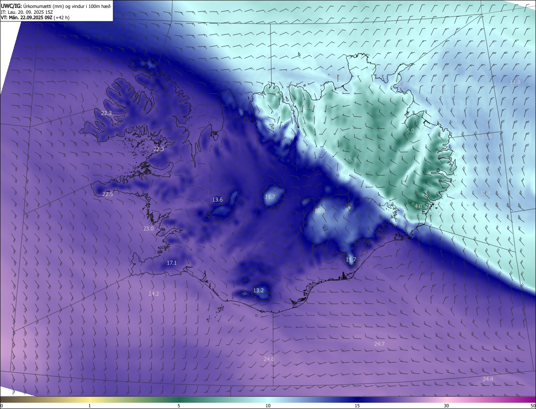Click the 30 tick label on the color scale

(446, 406)
